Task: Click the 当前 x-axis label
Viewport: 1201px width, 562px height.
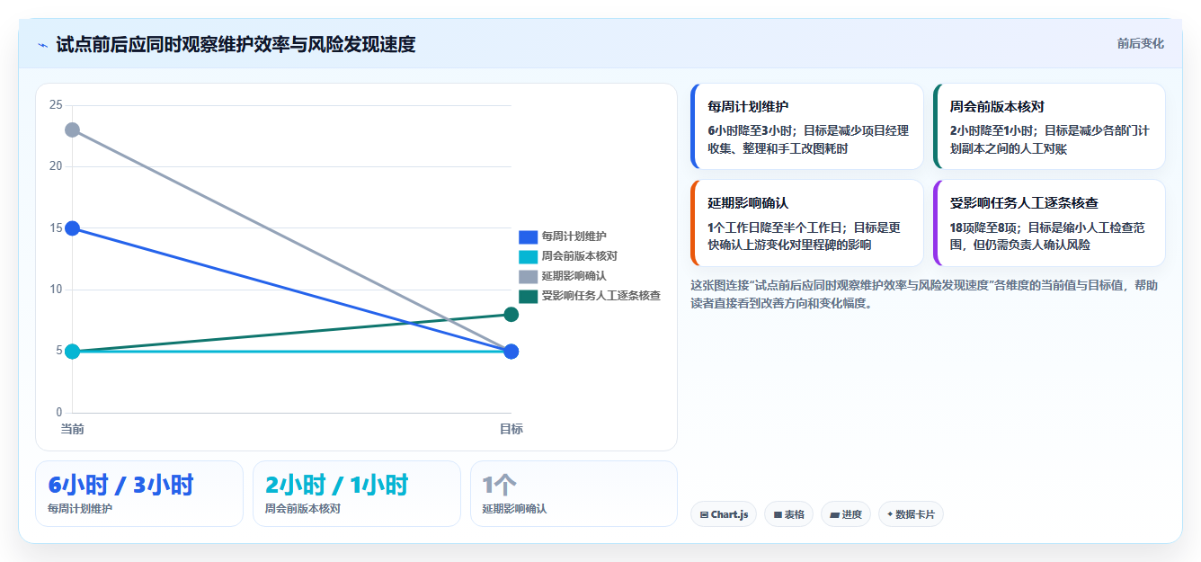Action: (x=72, y=429)
